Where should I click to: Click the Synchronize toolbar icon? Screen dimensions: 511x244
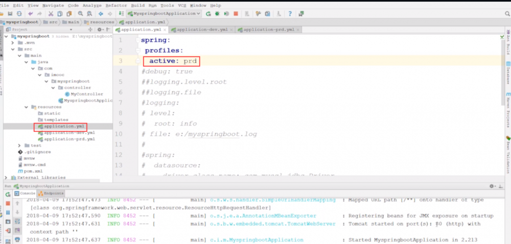pyautogui.click(x=19, y=14)
